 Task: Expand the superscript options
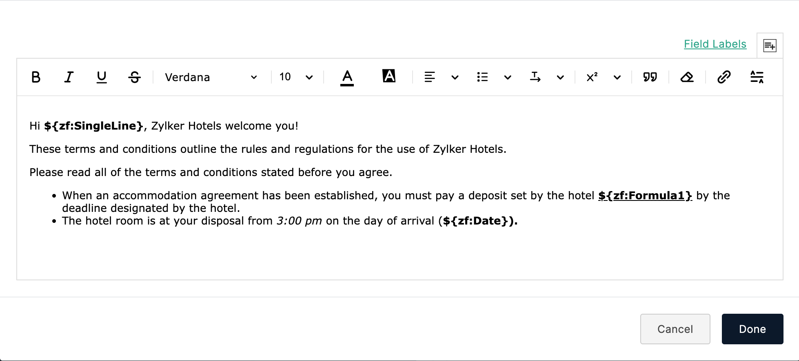tap(617, 77)
